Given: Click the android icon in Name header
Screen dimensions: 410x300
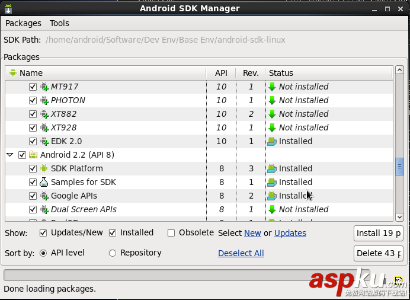Looking at the screenshot, I should pyautogui.click(x=13, y=73).
